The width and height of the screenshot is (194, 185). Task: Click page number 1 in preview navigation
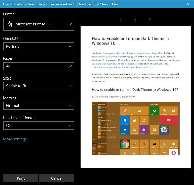136,20
